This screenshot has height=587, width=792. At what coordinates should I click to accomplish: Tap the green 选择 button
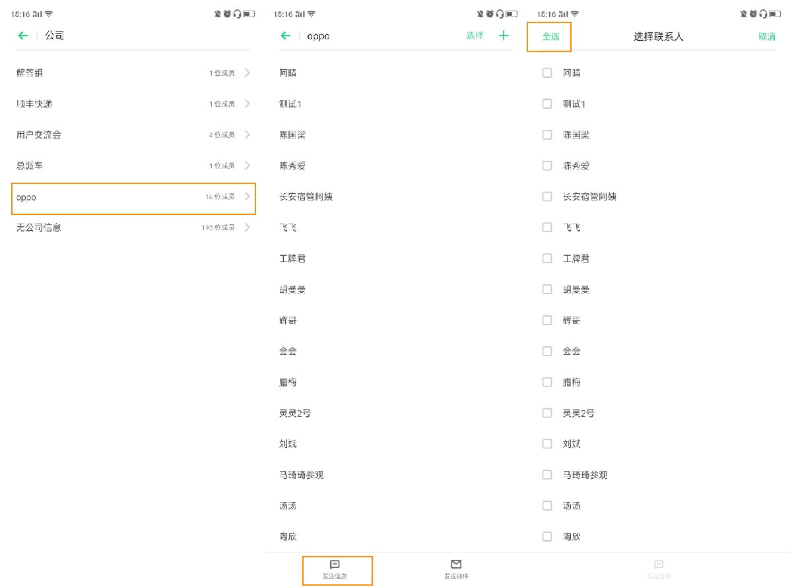475,36
